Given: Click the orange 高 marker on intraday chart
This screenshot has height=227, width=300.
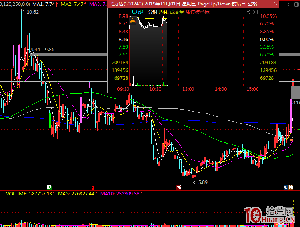Looking at the screenshot, I should click(133, 21).
